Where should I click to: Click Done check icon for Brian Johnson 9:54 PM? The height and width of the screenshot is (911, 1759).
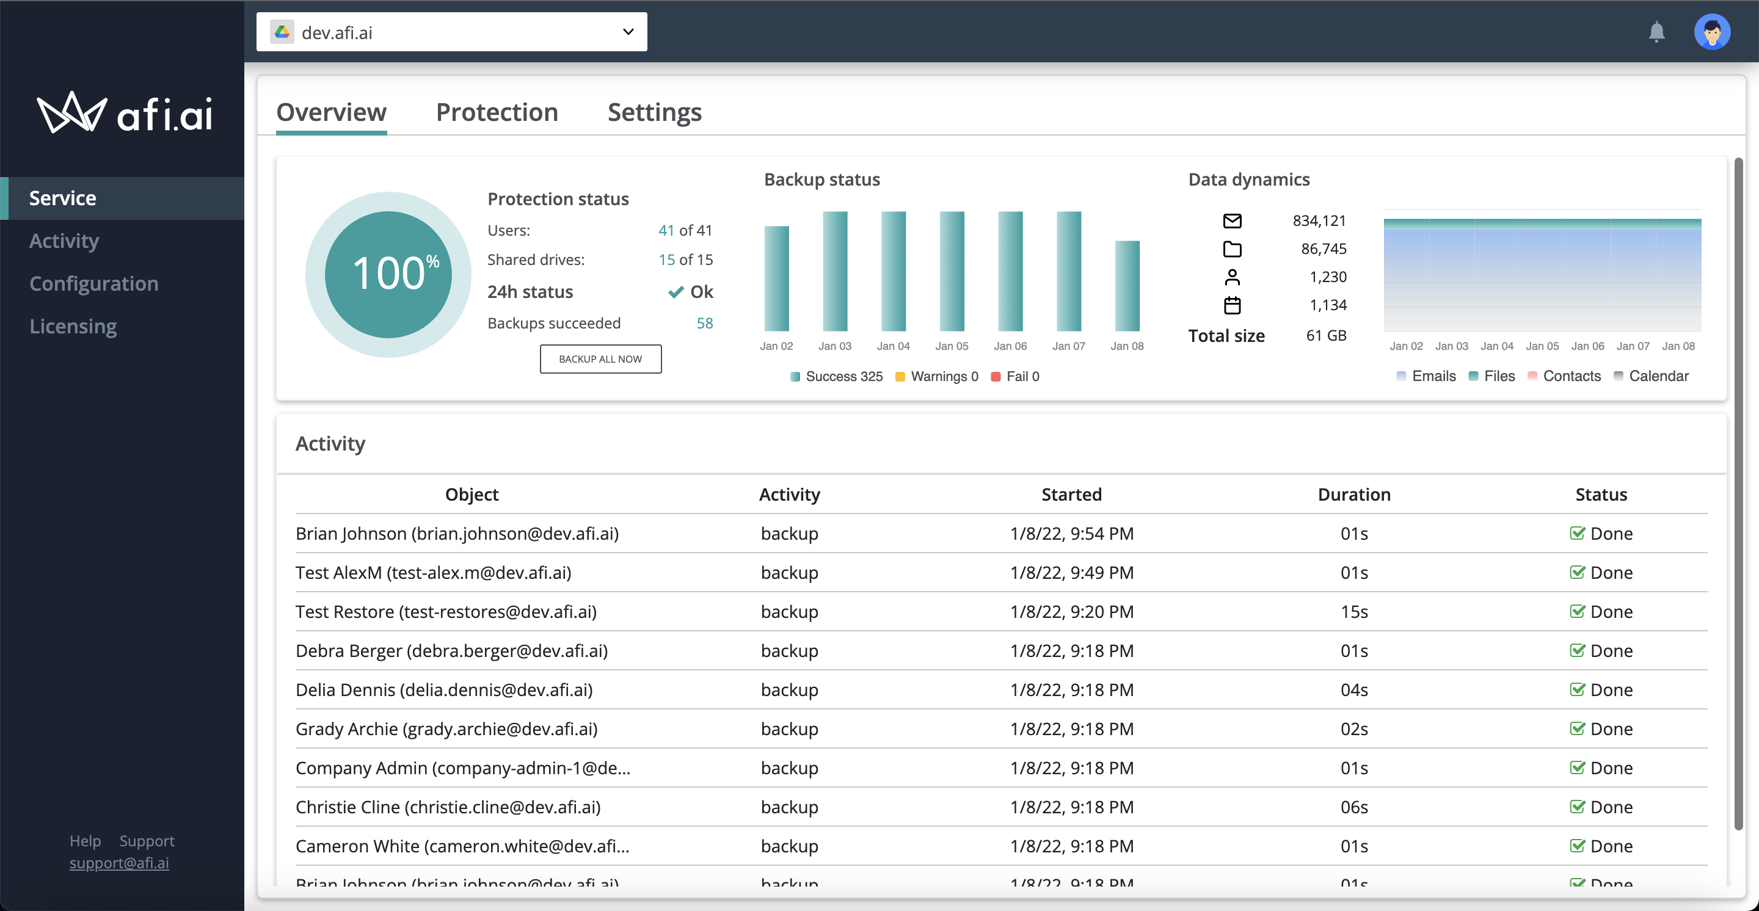coord(1576,533)
